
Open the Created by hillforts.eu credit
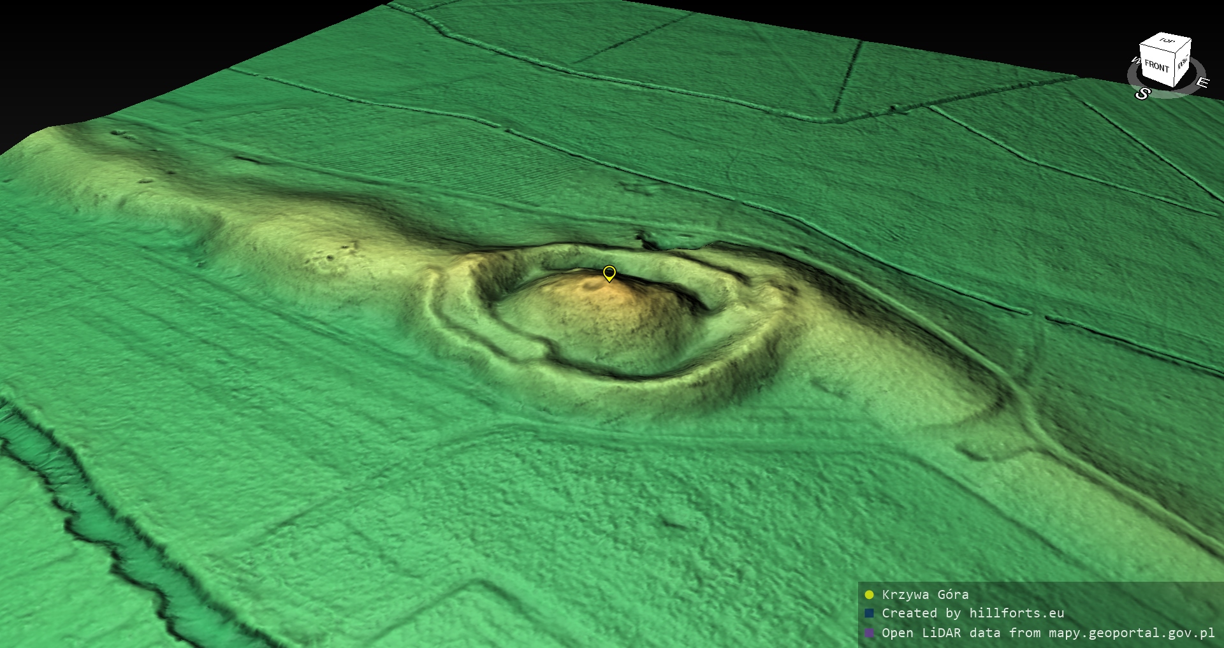pos(972,614)
